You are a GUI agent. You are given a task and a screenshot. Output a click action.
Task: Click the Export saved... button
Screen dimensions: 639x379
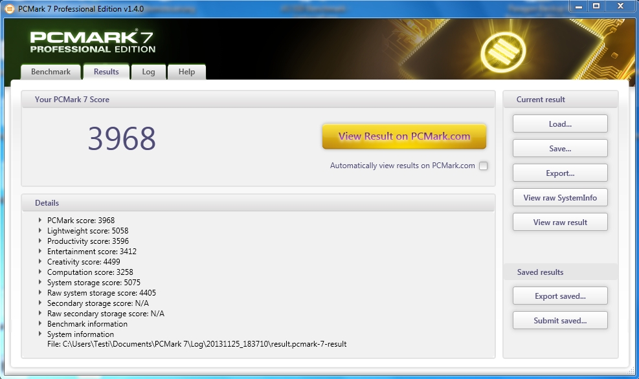coord(560,296)
